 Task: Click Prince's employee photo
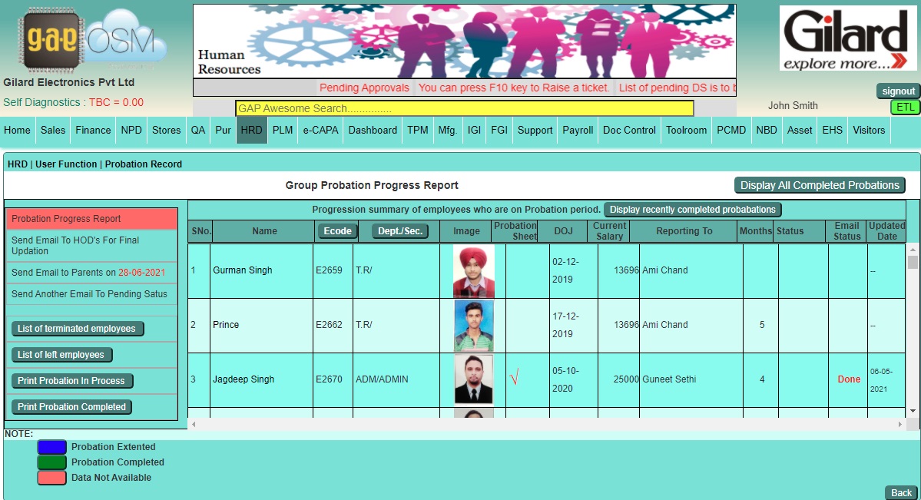[473, 326]
